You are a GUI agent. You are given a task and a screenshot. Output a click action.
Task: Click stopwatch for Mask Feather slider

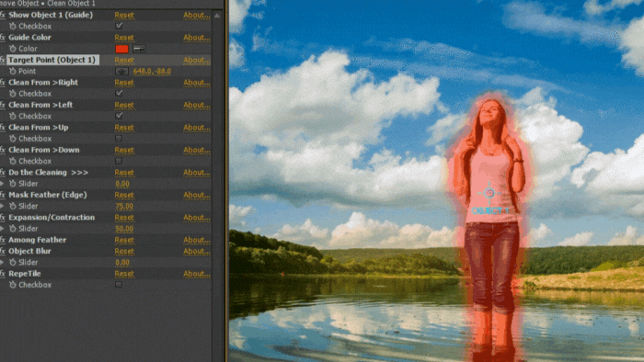[x=13, y=206]
